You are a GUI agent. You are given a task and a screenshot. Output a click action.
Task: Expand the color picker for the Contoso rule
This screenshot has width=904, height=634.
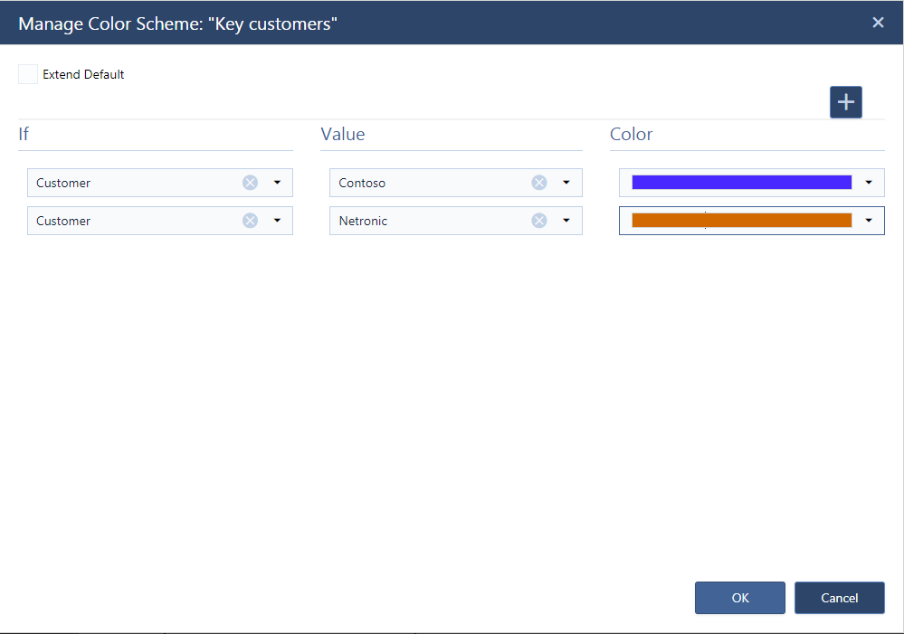(x=869, y=182)
